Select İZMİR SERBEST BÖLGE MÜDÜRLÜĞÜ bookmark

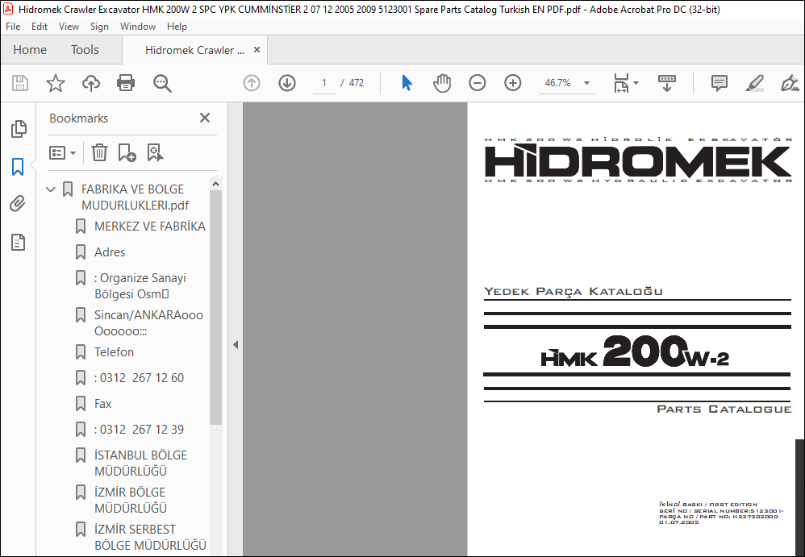coord(150,537)
